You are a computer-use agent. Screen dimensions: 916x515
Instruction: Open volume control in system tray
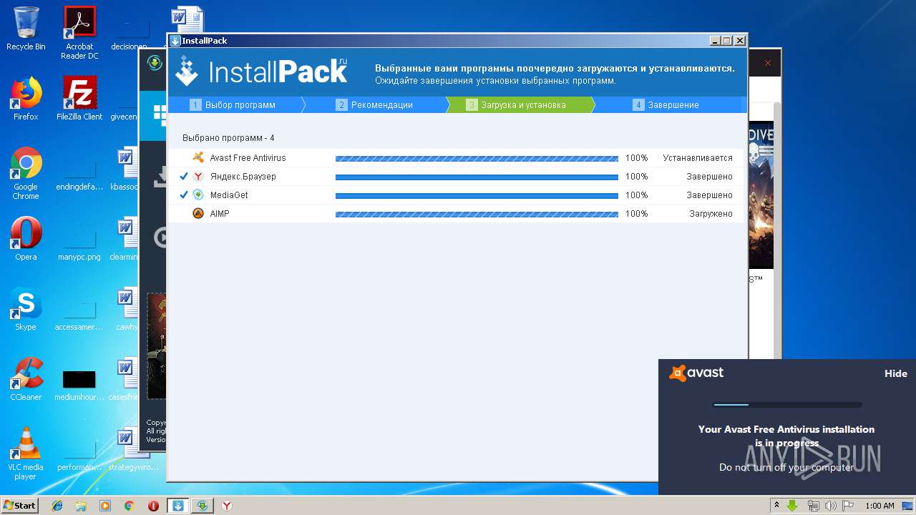(x=830, y=506)
